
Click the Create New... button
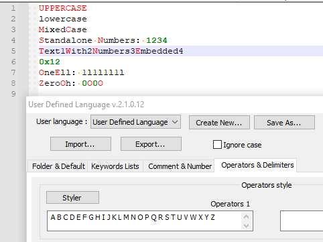219,123
